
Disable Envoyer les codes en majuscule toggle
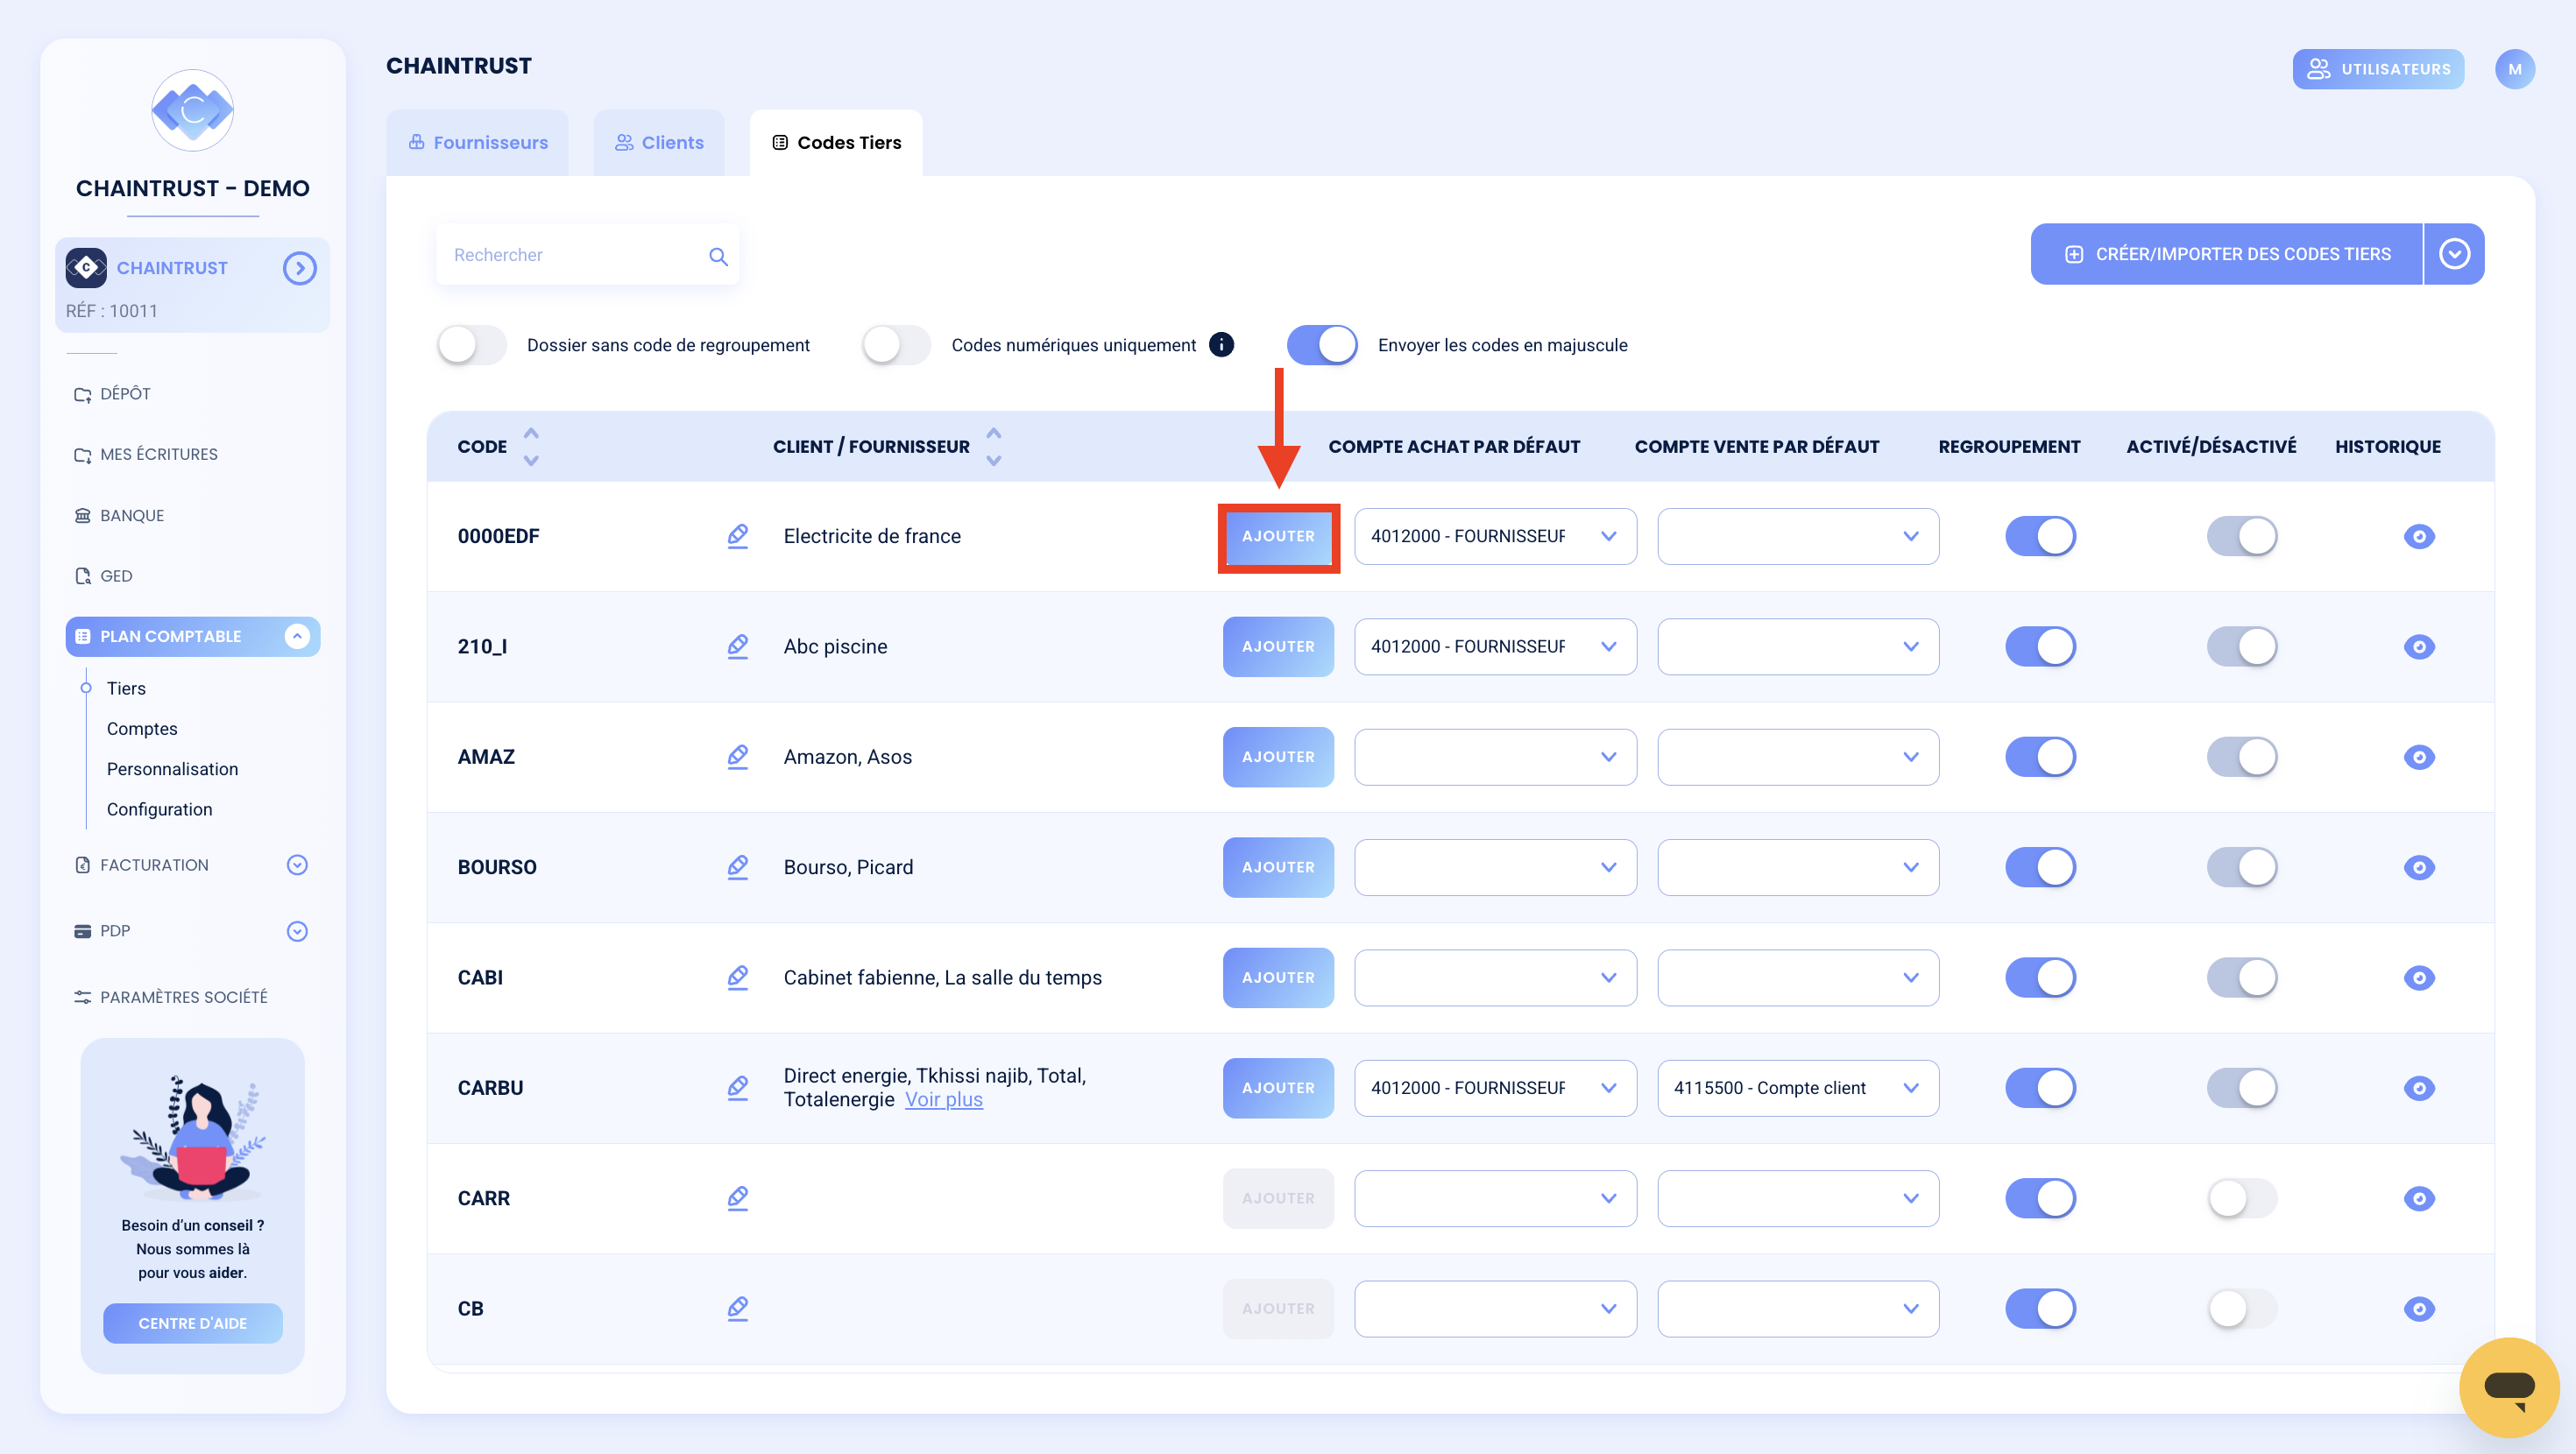pyautogui.click(x=1322, y=345)
